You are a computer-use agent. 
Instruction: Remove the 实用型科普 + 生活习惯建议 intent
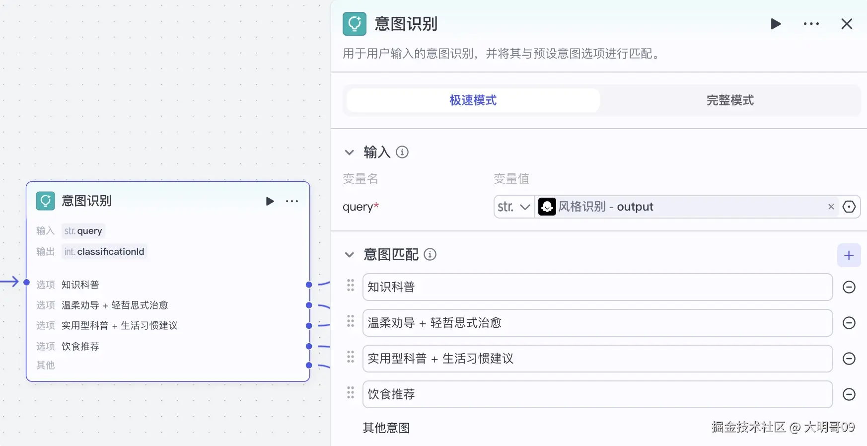tap(849, 359)
